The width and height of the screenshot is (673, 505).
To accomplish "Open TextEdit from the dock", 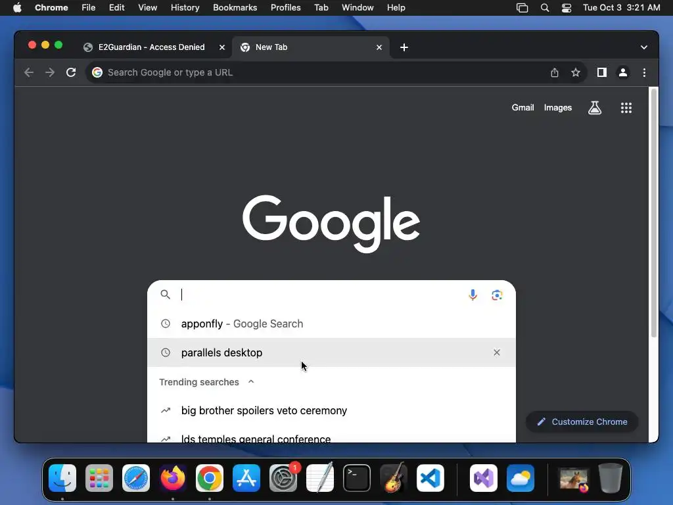I will click(320, 478).
